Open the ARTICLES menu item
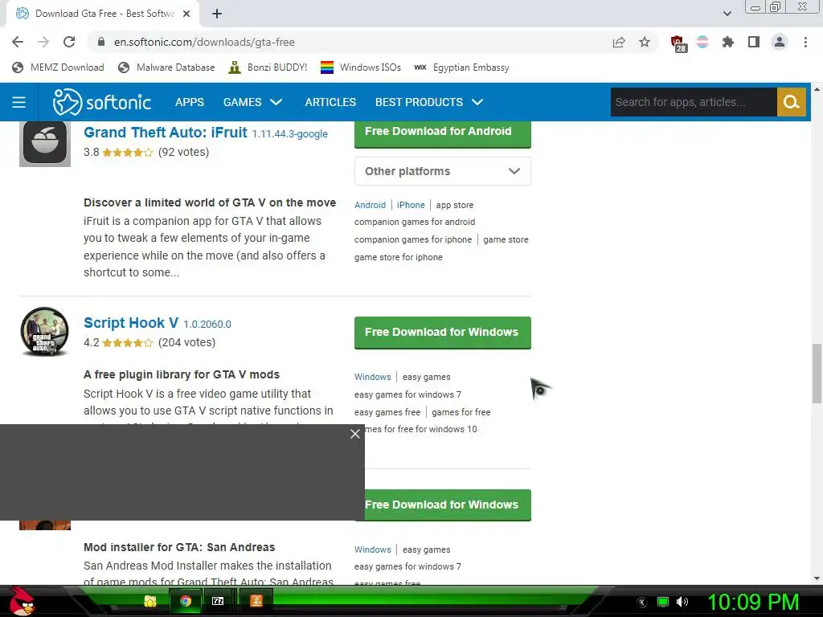Viewport: 823px width, 617px height. (330, 102)
